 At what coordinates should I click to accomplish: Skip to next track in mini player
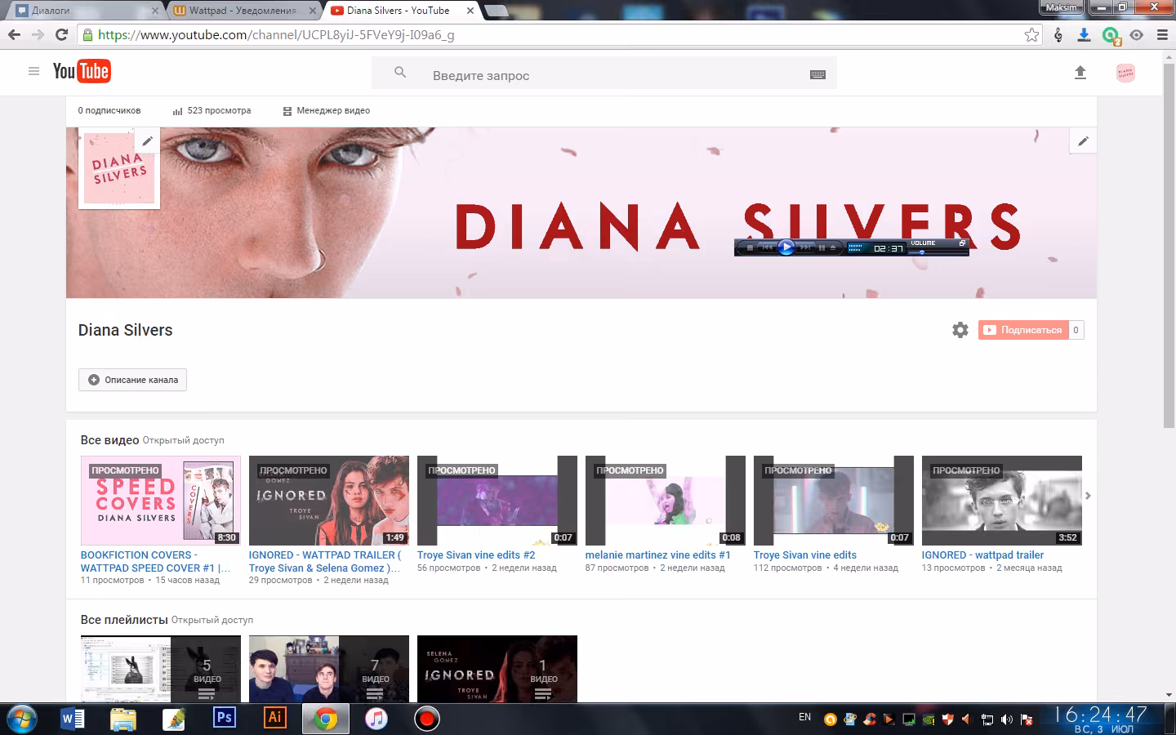pos(805,247)
